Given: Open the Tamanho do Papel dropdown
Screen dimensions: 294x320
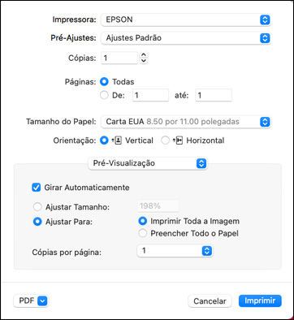Looking at the screenshot, I should 186,122.
